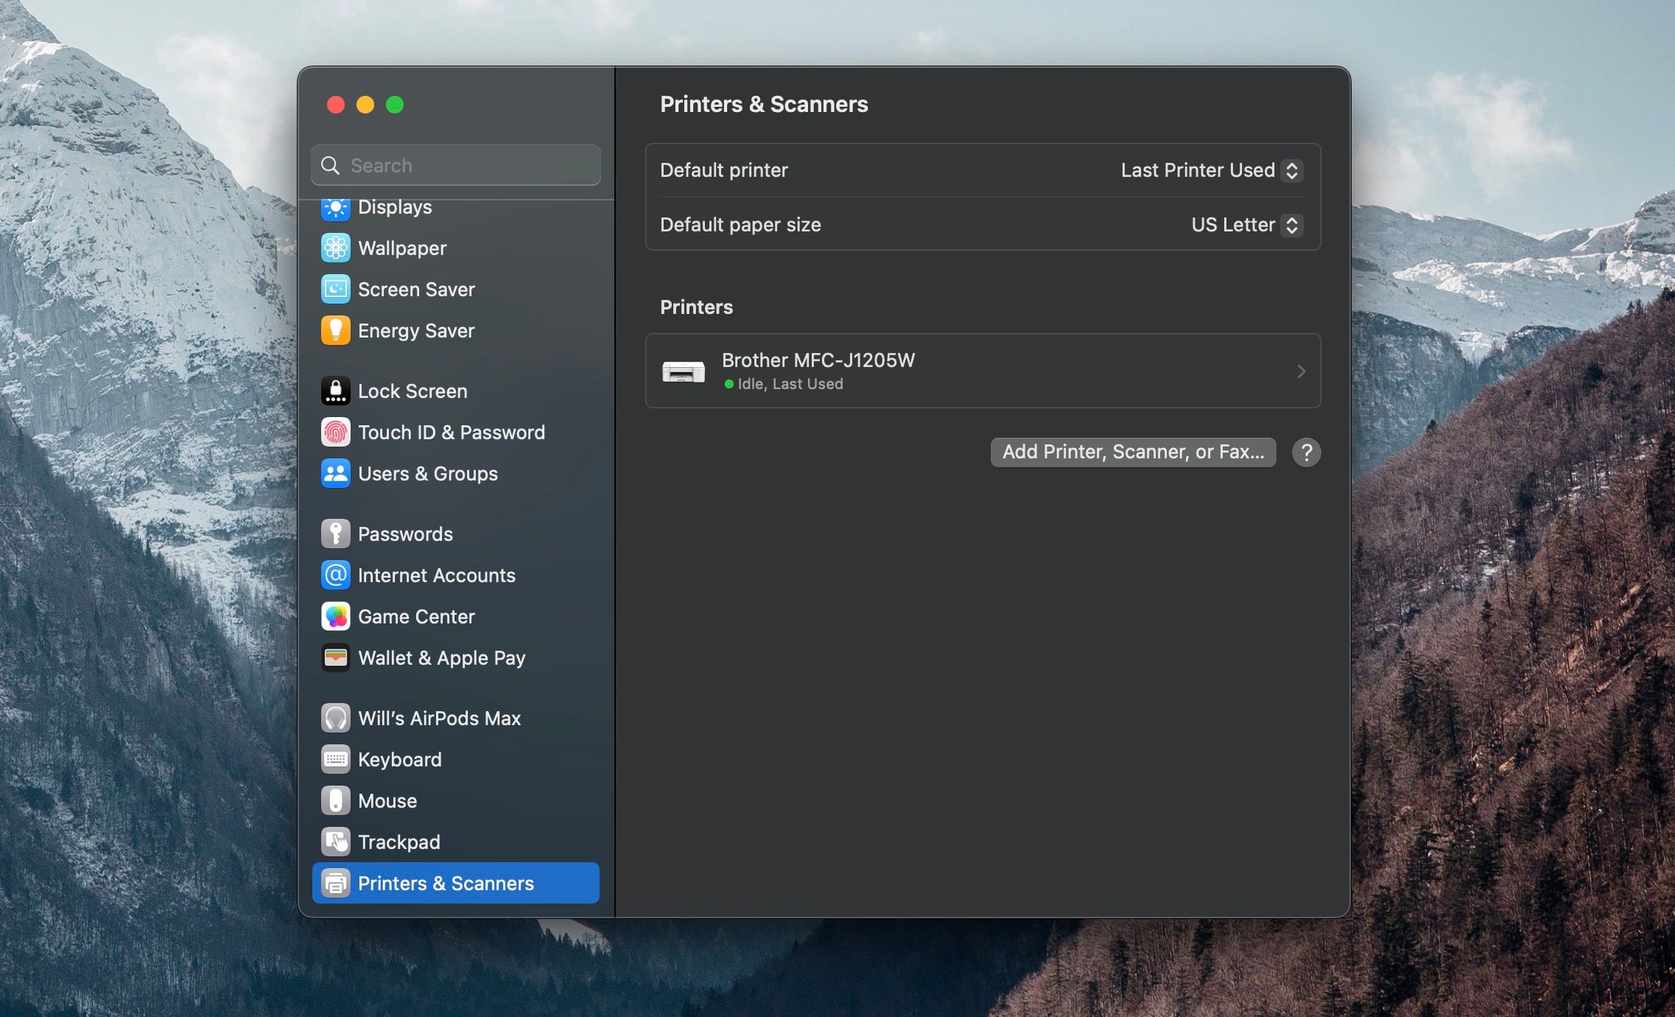Click the Wallpaper flower icon

click(x=336, y=248)
